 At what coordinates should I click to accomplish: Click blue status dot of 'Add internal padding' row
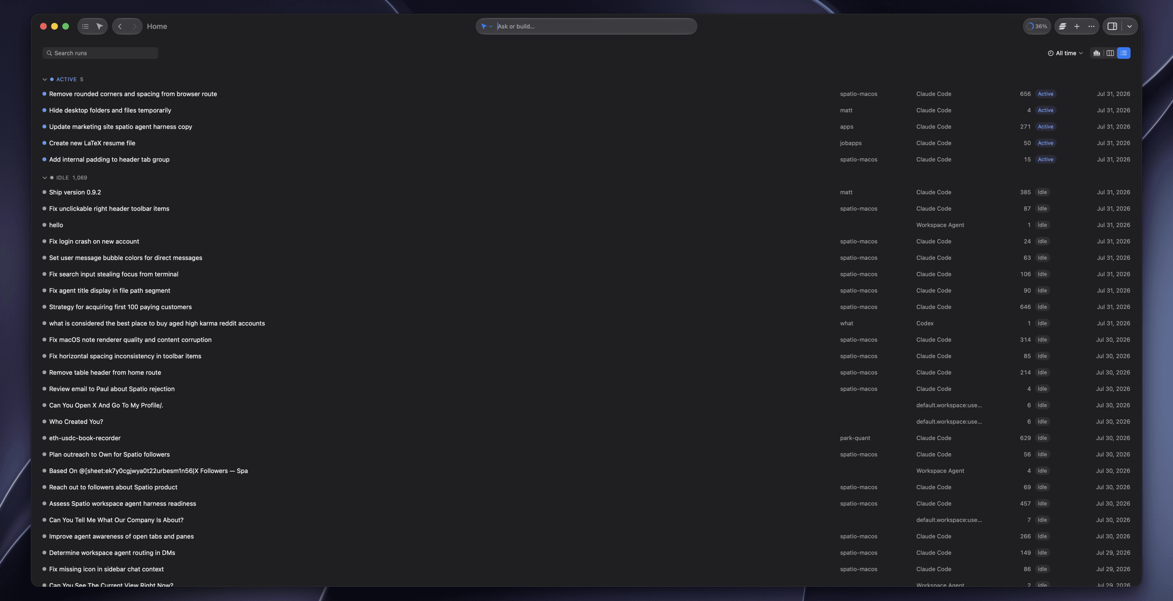(x=44, y=159)
